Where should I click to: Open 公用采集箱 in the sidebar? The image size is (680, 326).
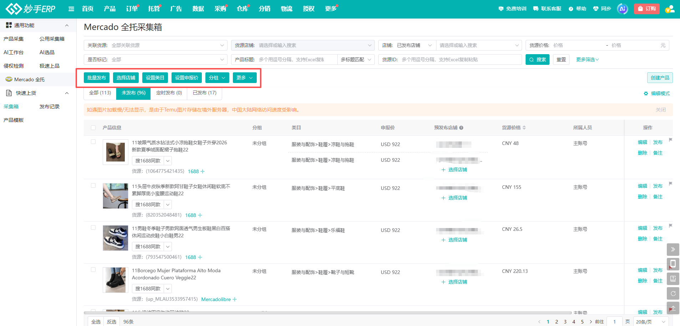[52, 39]
